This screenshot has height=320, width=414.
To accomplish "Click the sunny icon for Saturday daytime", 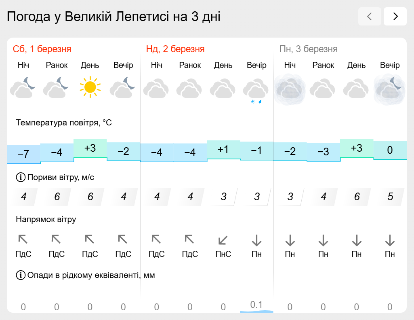I will tap(90, 87).
